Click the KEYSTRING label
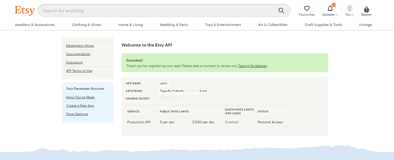The image size is (394, 160). pos(134,91)
